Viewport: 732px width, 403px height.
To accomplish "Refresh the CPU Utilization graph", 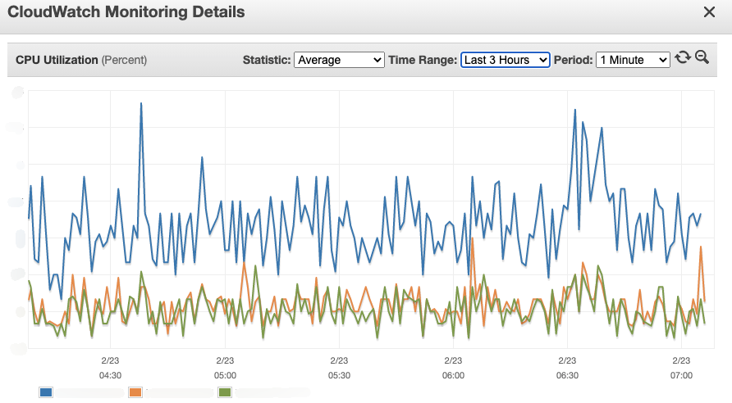I will pos(683,57).
